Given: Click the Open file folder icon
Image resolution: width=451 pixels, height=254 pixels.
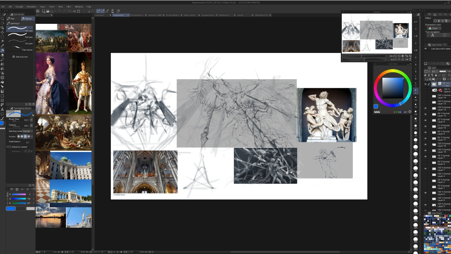Looking at the screenshot, I should 48,11.
